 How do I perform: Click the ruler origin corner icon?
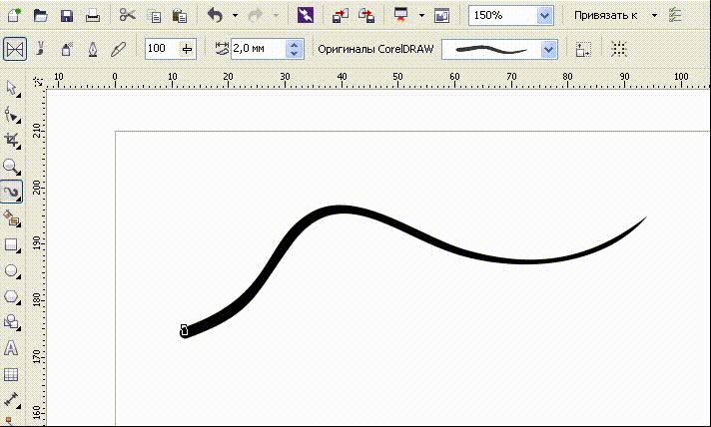(x=38, y=82)
